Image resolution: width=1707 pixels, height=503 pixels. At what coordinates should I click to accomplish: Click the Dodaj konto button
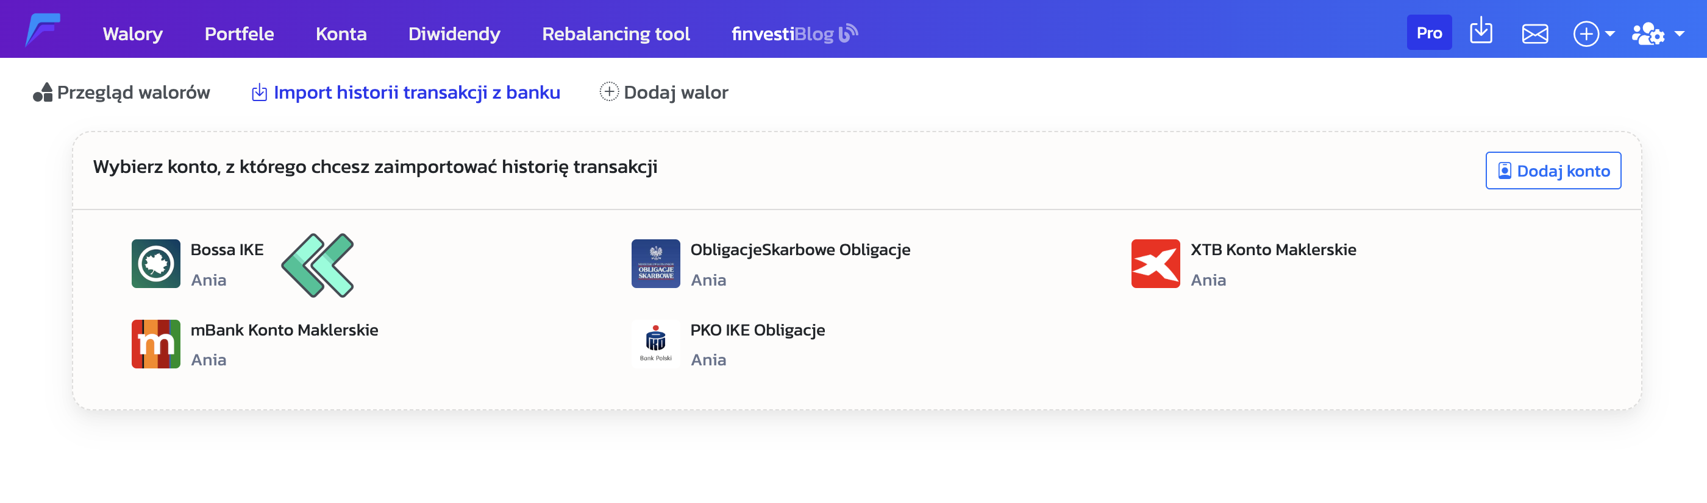tap(1553, 171)
